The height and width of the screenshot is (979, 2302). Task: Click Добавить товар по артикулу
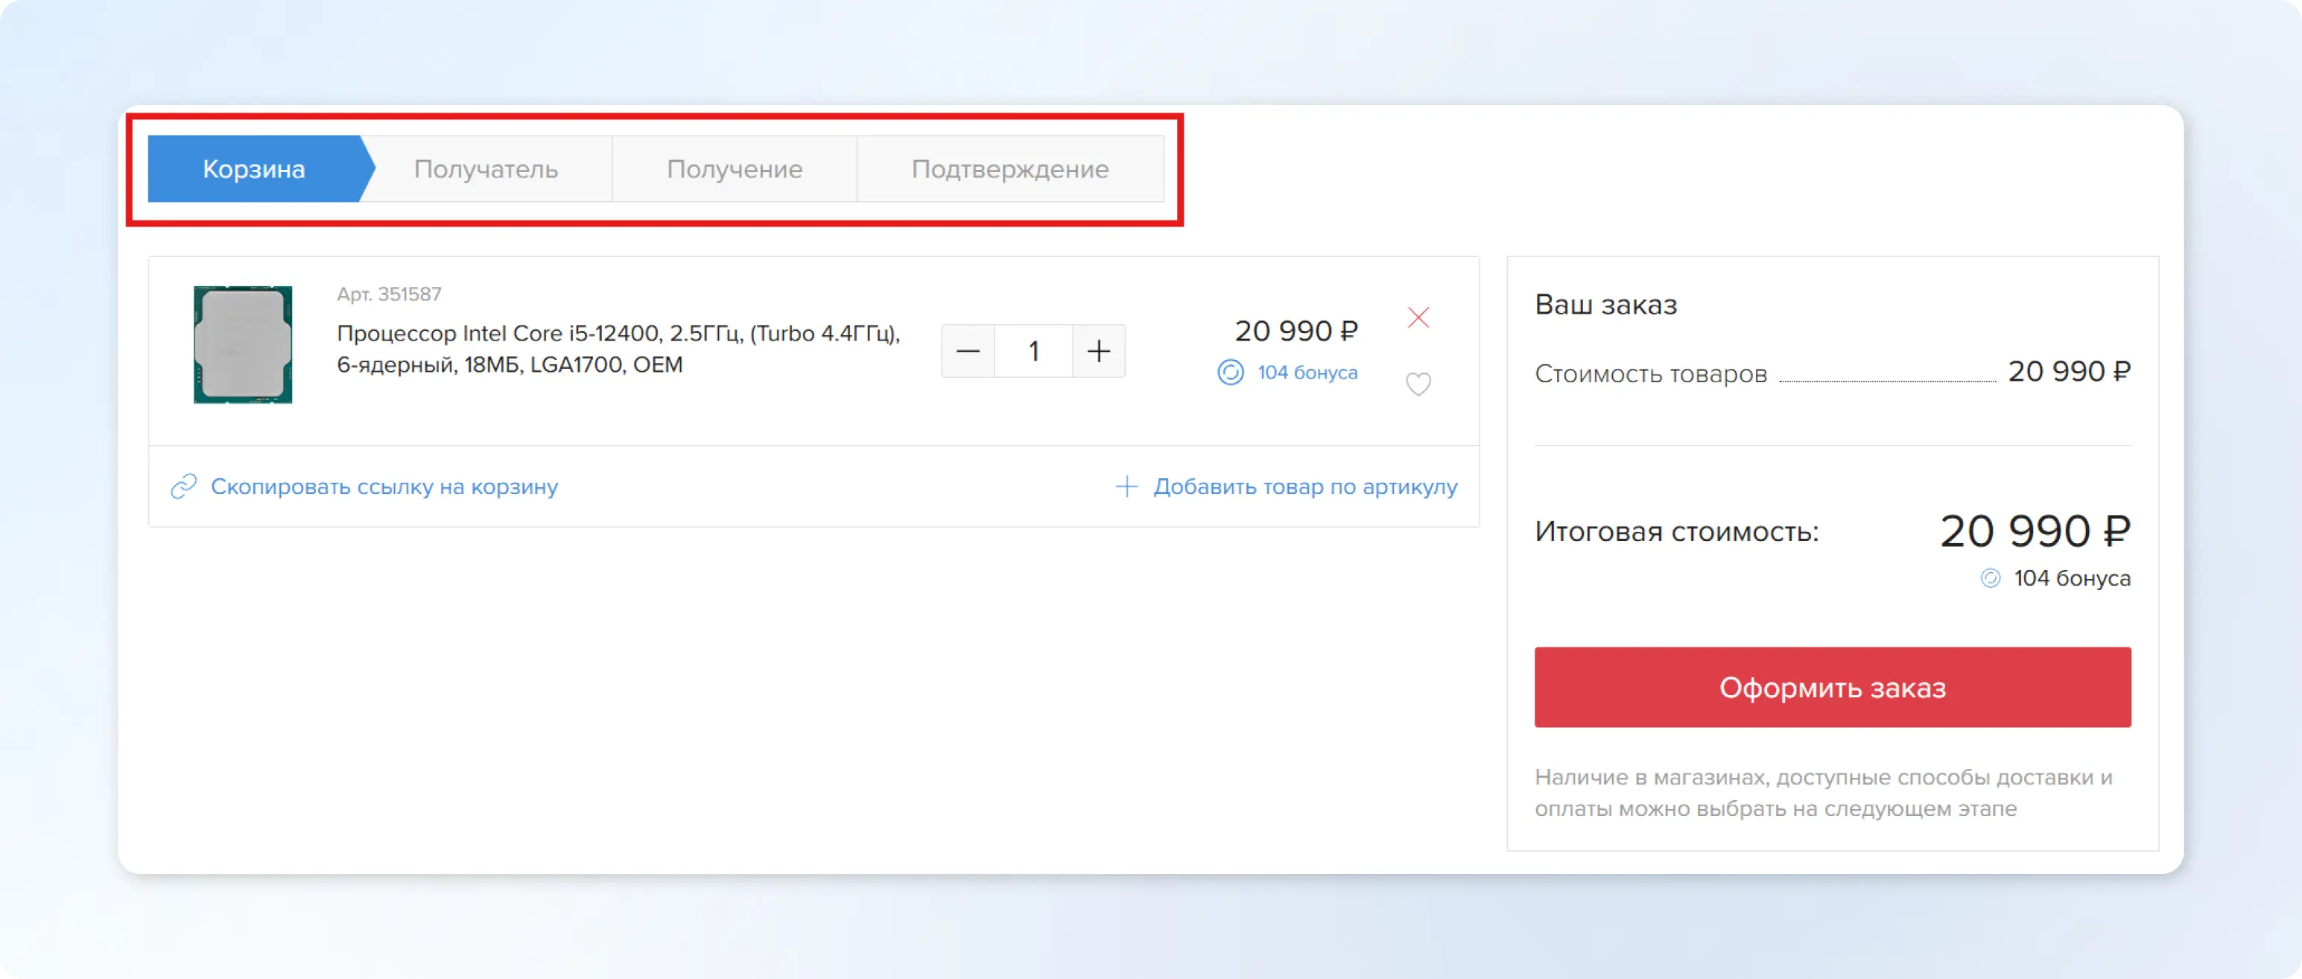1306,487
